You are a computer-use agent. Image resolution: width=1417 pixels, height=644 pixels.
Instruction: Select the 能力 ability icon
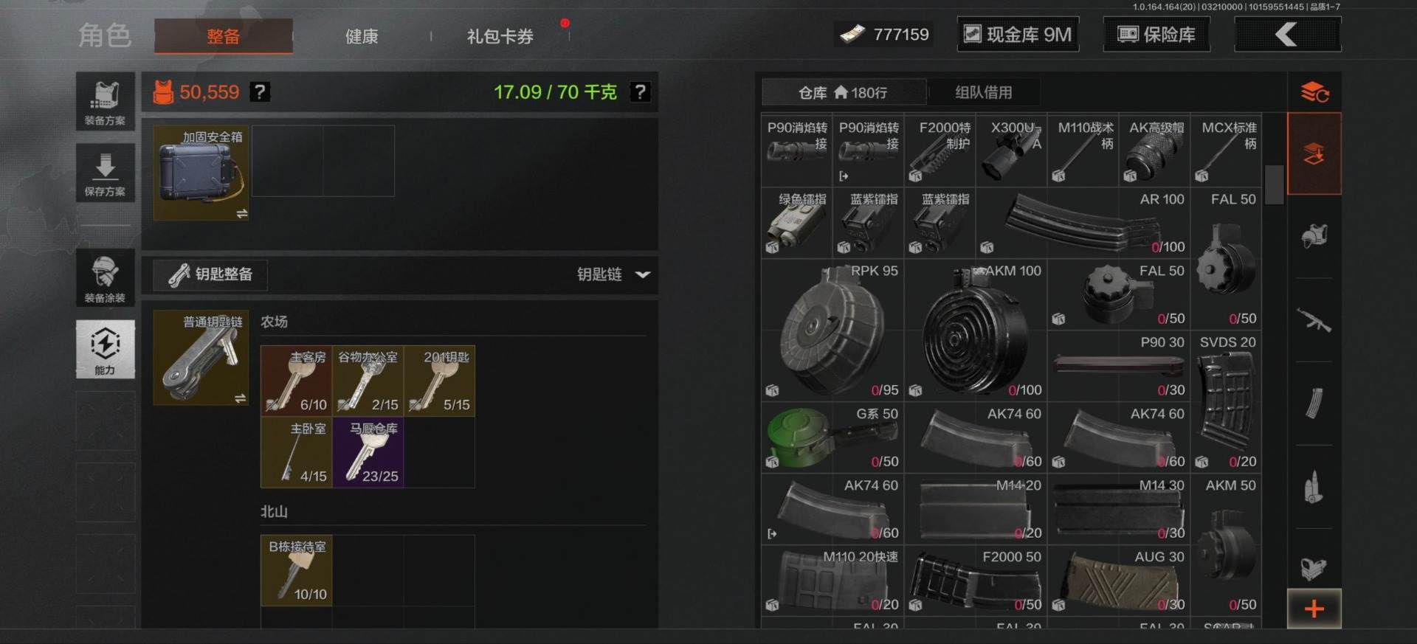click(x=105, y=349)
